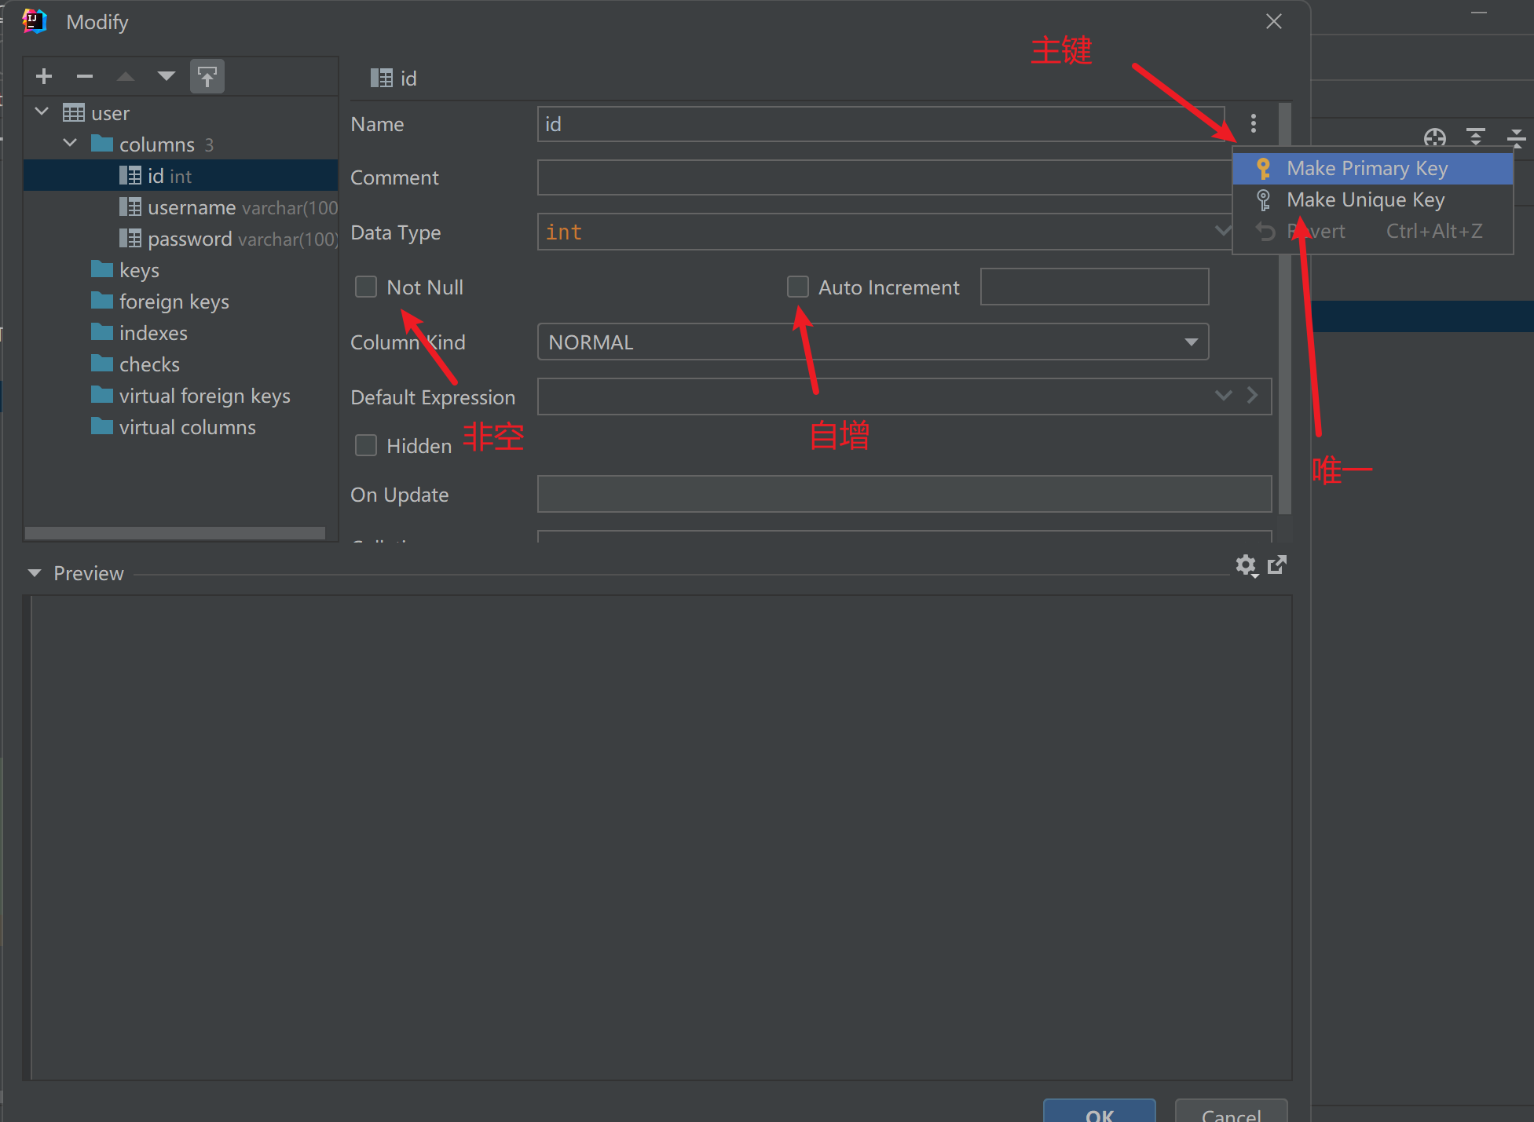
Task: Enable Auto Increment for the id column
Action: 797,287
